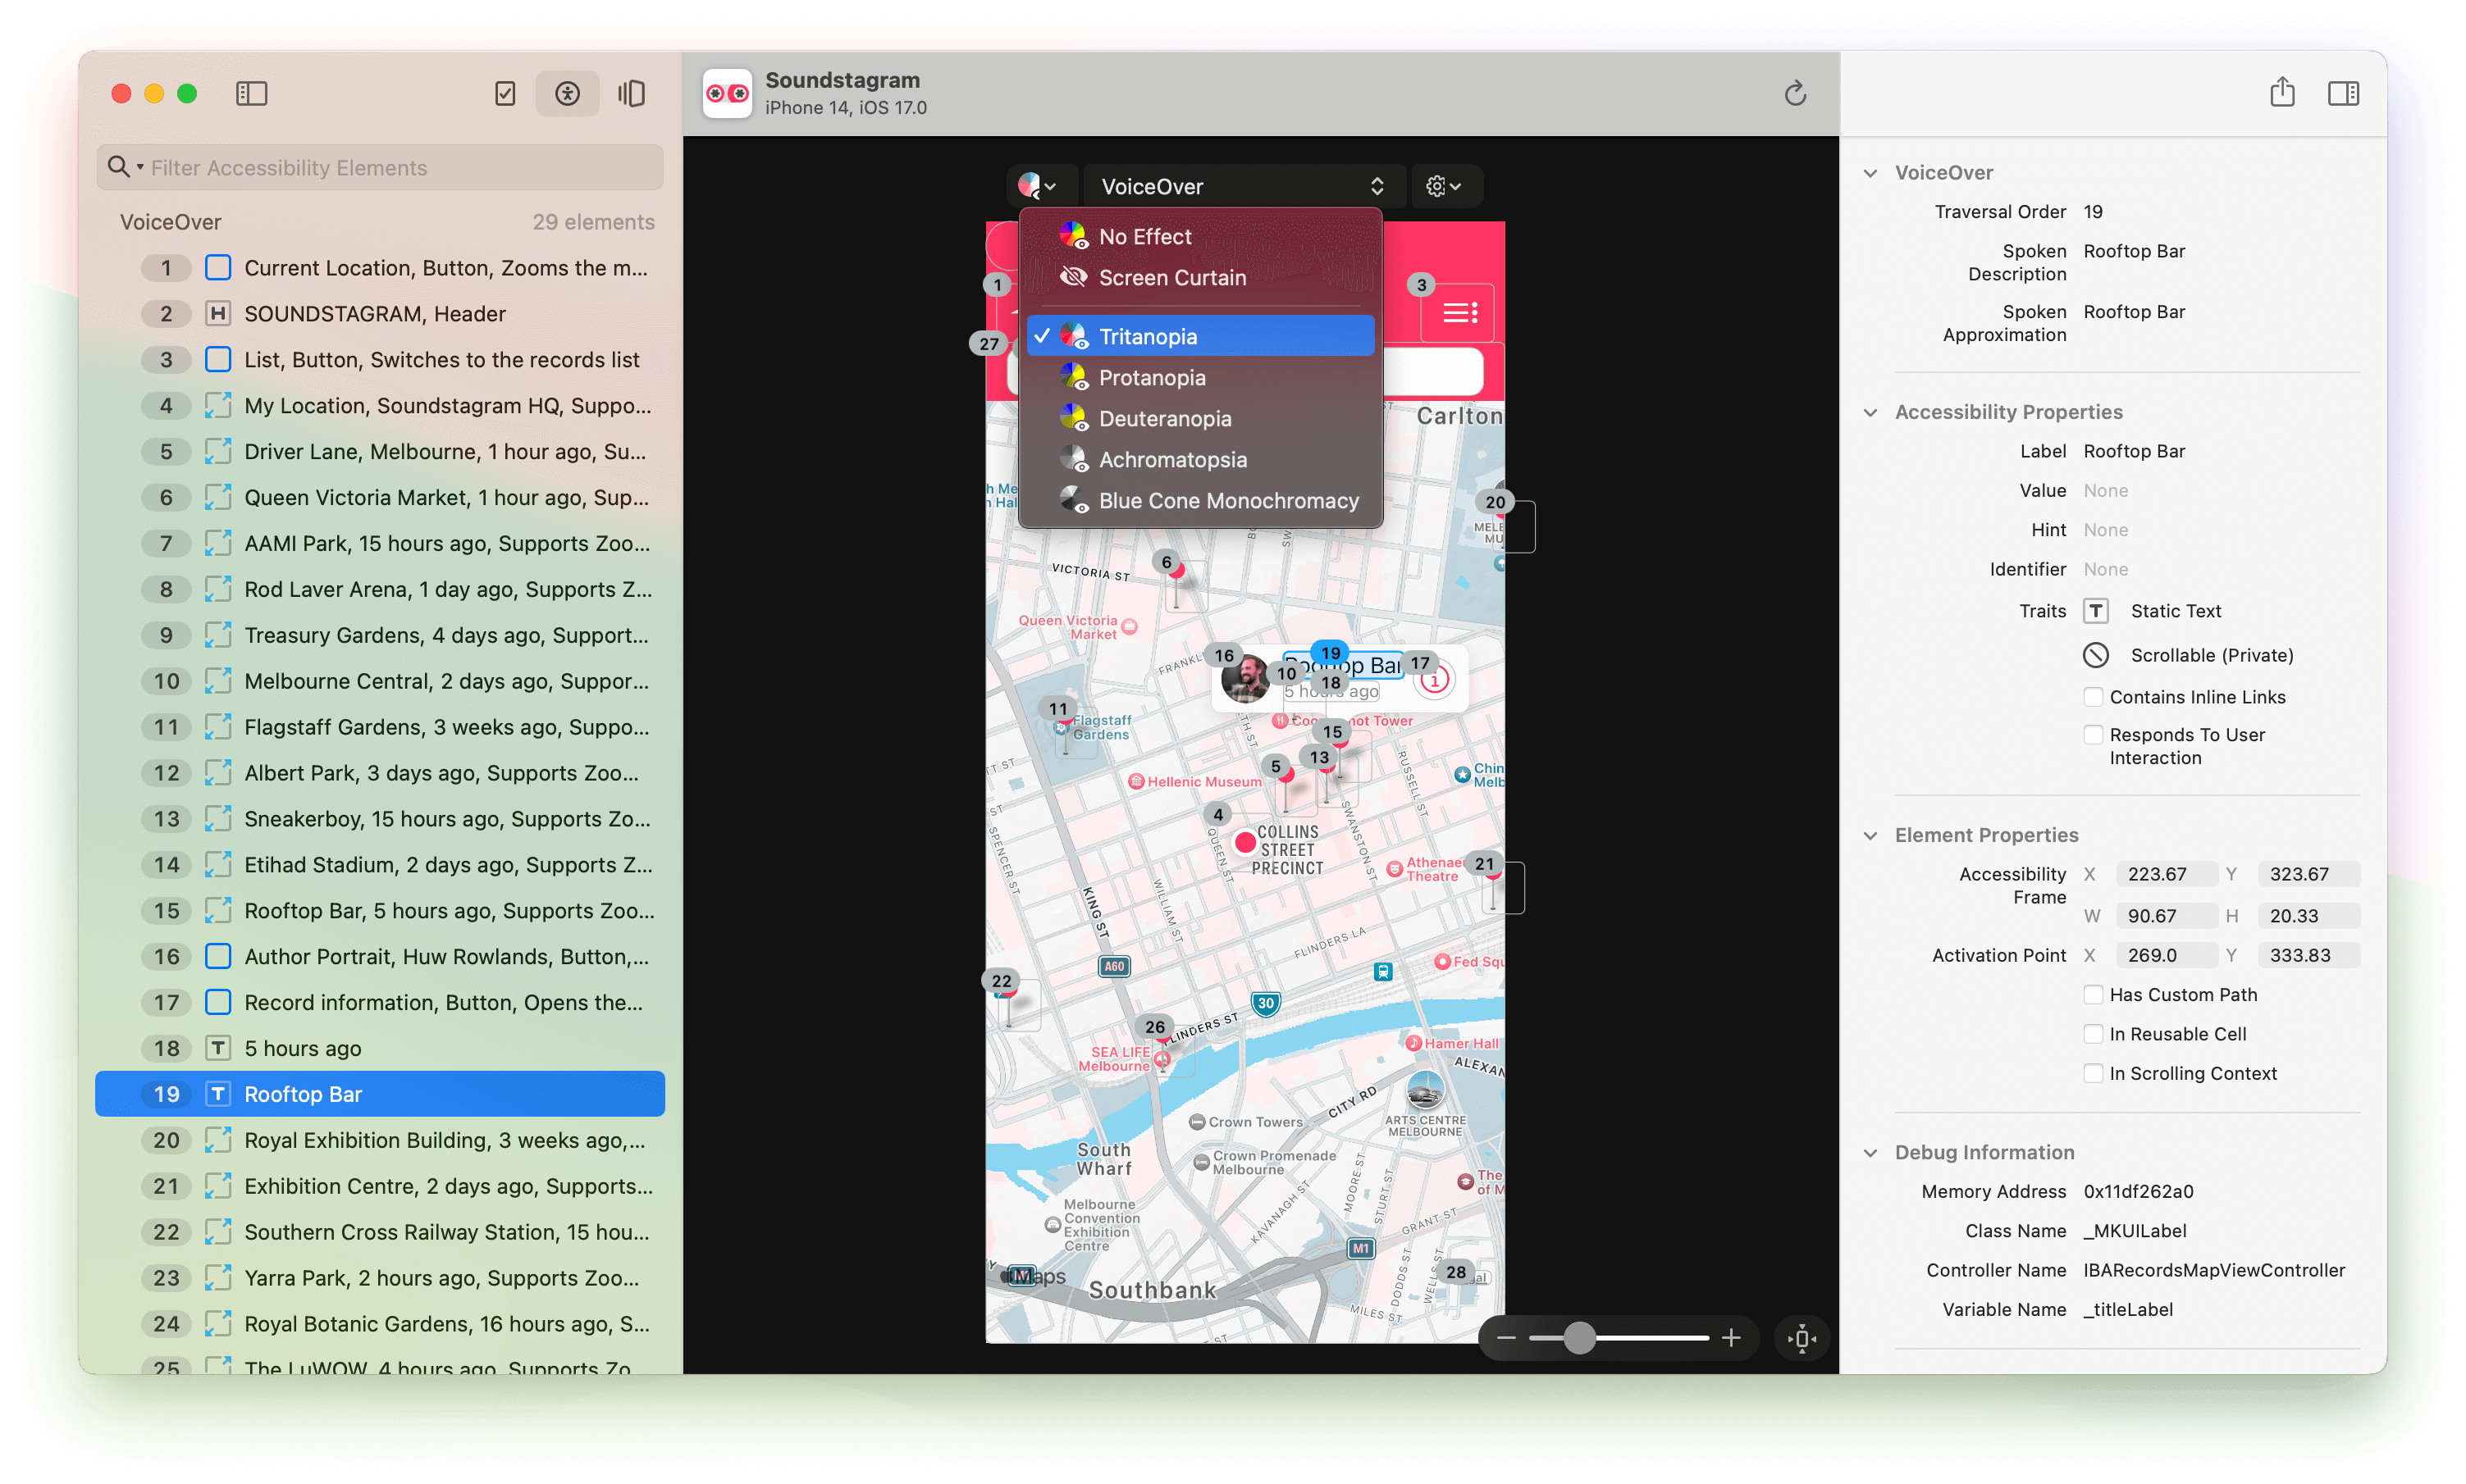Select No Effect menu item
Image resolution: width=2466 pixels, height=1484 pixels.
click(x=1199, y=236)
